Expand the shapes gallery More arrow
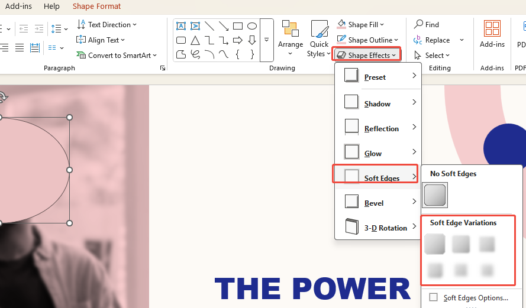Screen dimensions: 526x308 (267, 40)
